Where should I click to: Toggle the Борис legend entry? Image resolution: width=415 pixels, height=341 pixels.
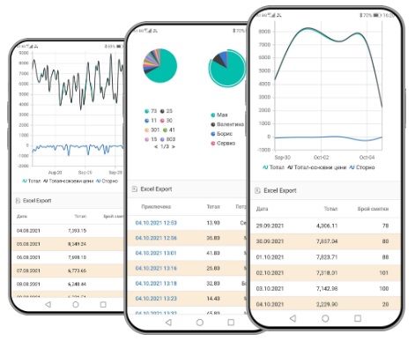click(x=221, y=134)
